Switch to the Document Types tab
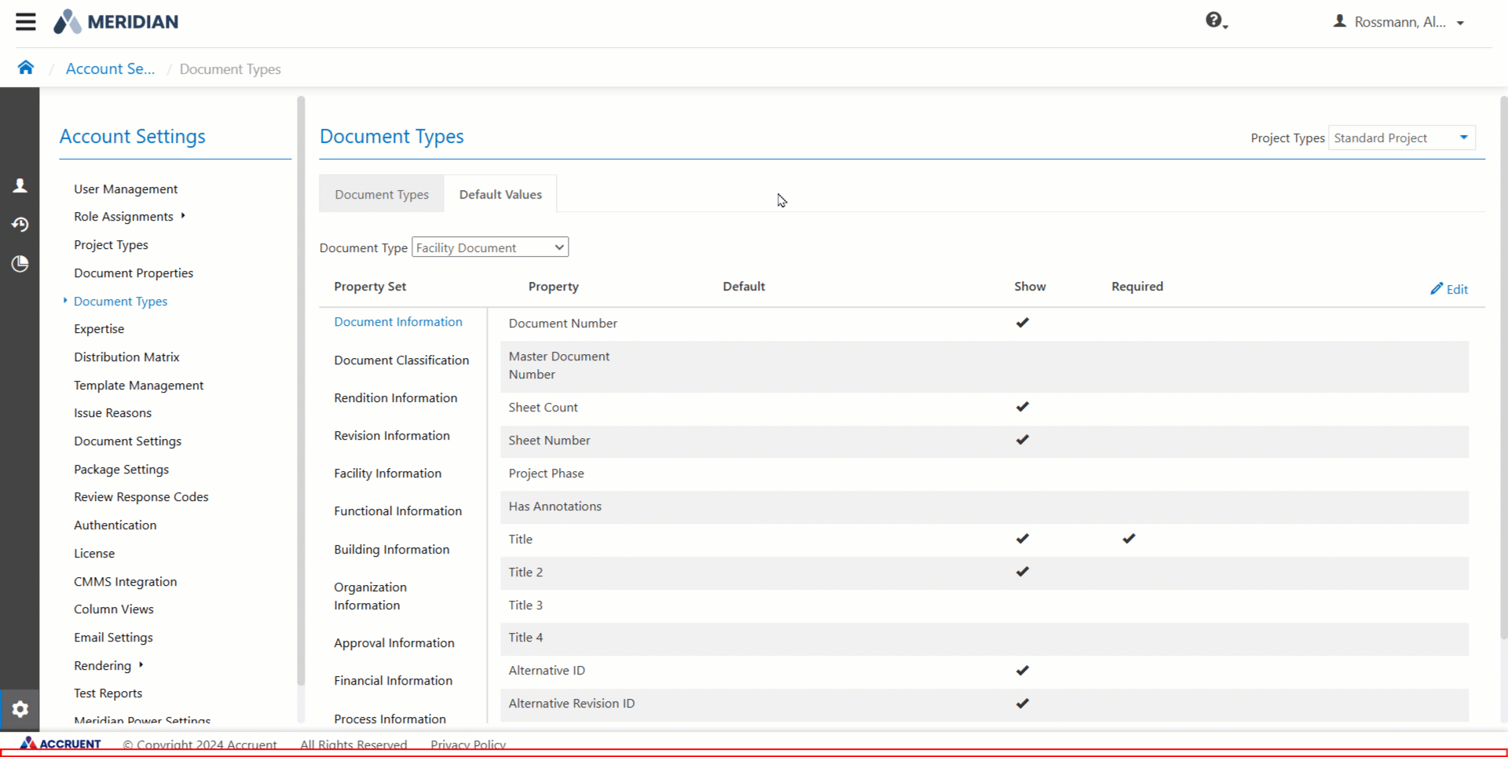The height and width of the screenshot is (757, 1508). [381, 193]
